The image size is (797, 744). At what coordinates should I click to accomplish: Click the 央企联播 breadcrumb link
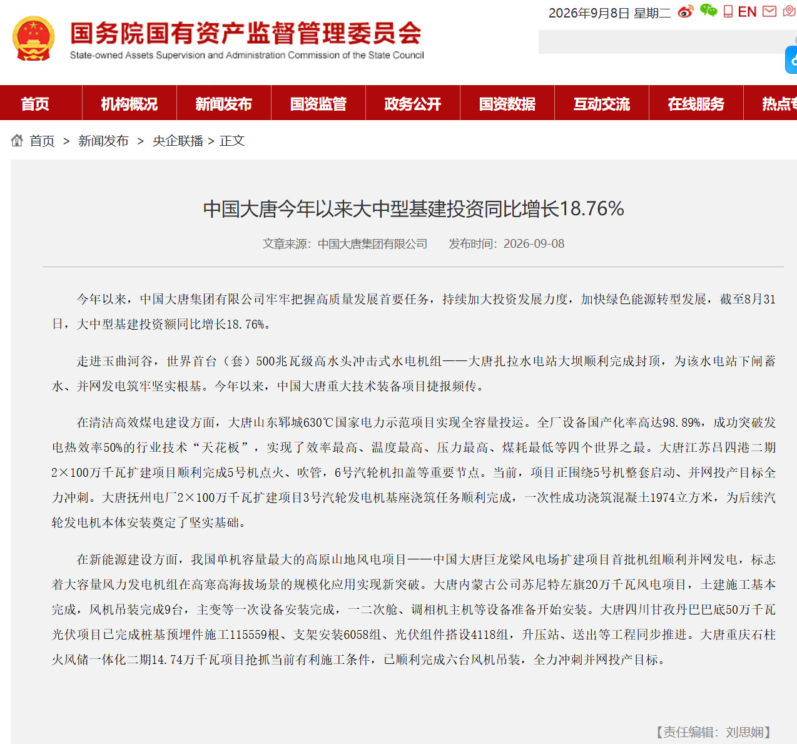[178, 141]
